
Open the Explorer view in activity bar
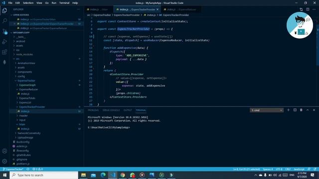[x=4, y=10]
